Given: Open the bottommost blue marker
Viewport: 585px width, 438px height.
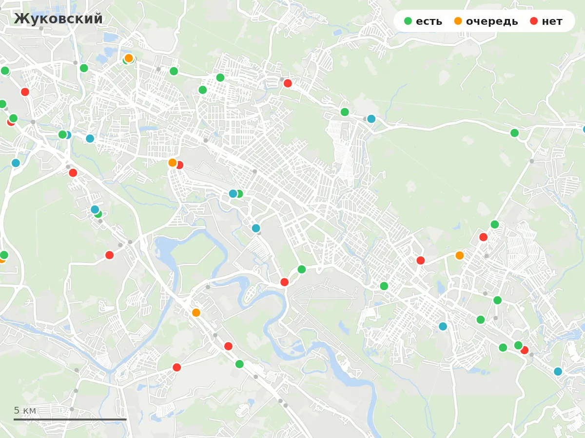Looking at the screenshot, I should [x=558, y=371].
